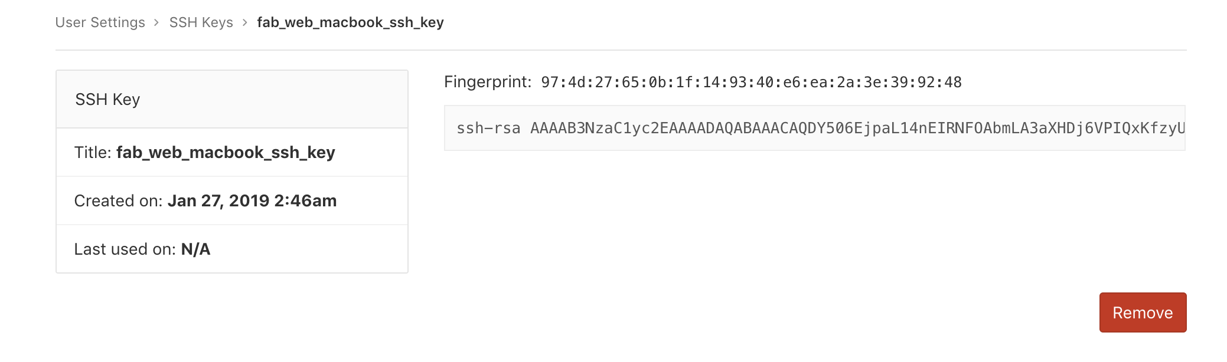Screen dimensions: 1227x362
Task: Click the Jan 27, 2019 2:46am date
Action: pyautogui.click(x=252, y=200)
